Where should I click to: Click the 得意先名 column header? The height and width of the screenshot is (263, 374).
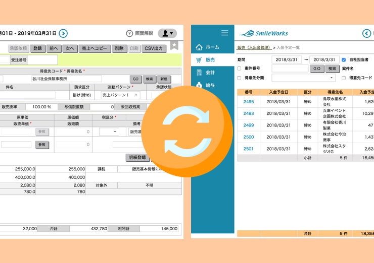pos(335,92)
